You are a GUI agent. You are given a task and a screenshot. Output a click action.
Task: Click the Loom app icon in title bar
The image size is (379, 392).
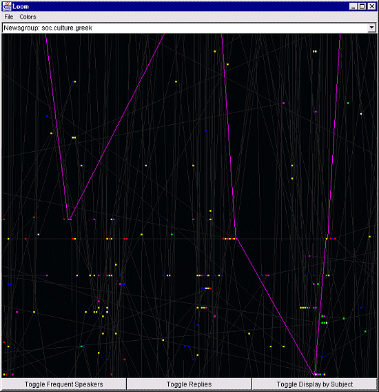pyautogui.click(x=7, y=6)
